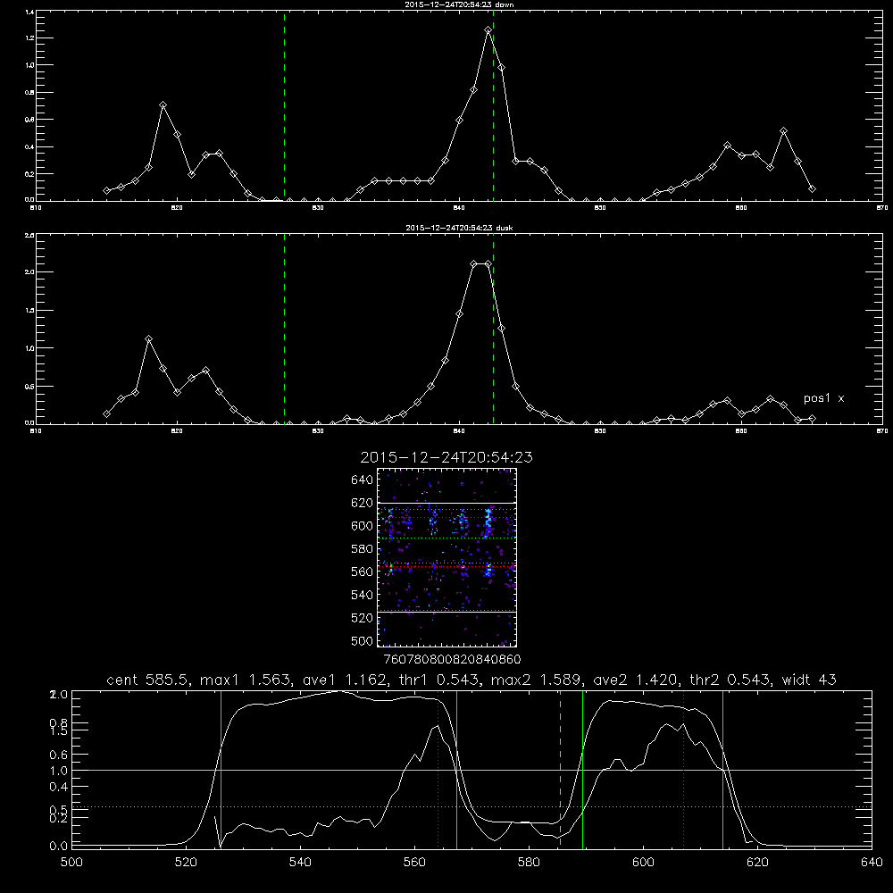Click the green dashed line near 842 in dusk plot
This screenshot has width=893, height=893.
point(493,329)
